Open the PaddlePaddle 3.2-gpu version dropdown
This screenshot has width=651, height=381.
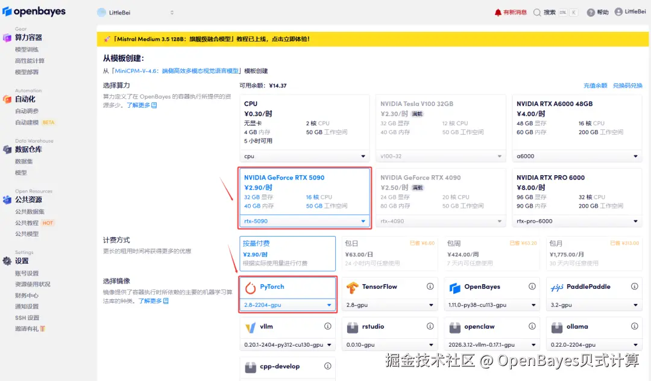tap(594, 305)
